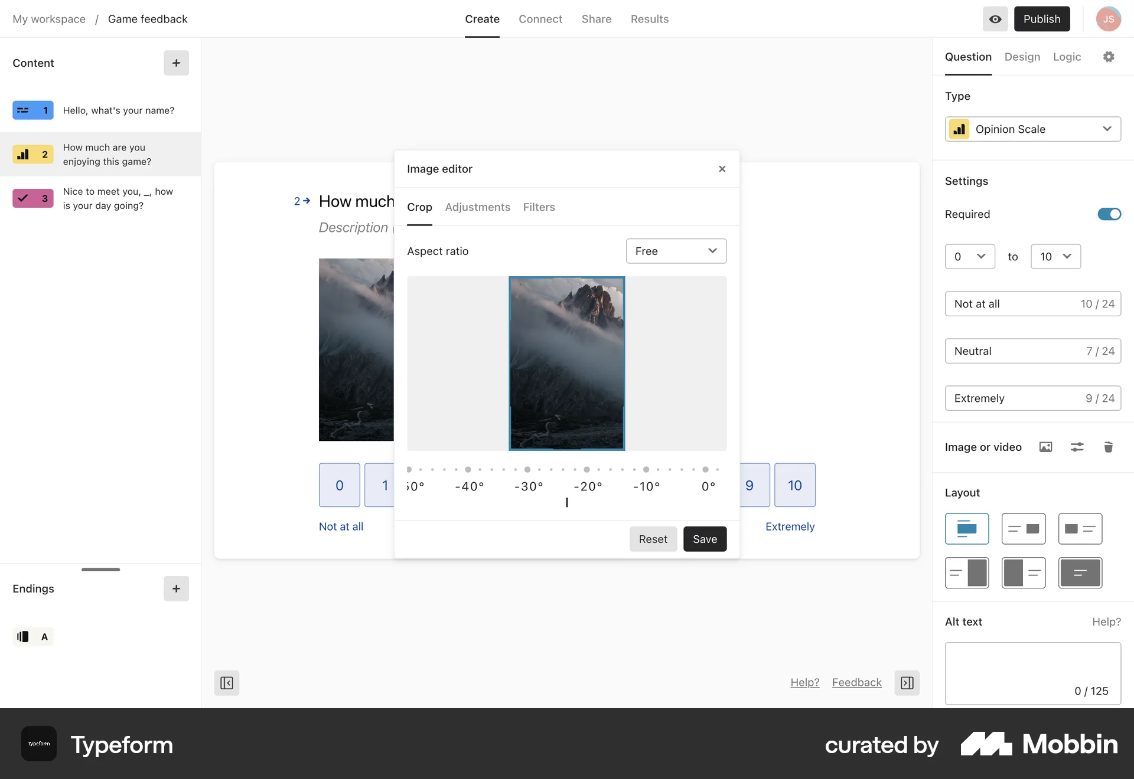Disable the Required toggle
Viewport: 1134px width, 779px height.
[1108, 214]
